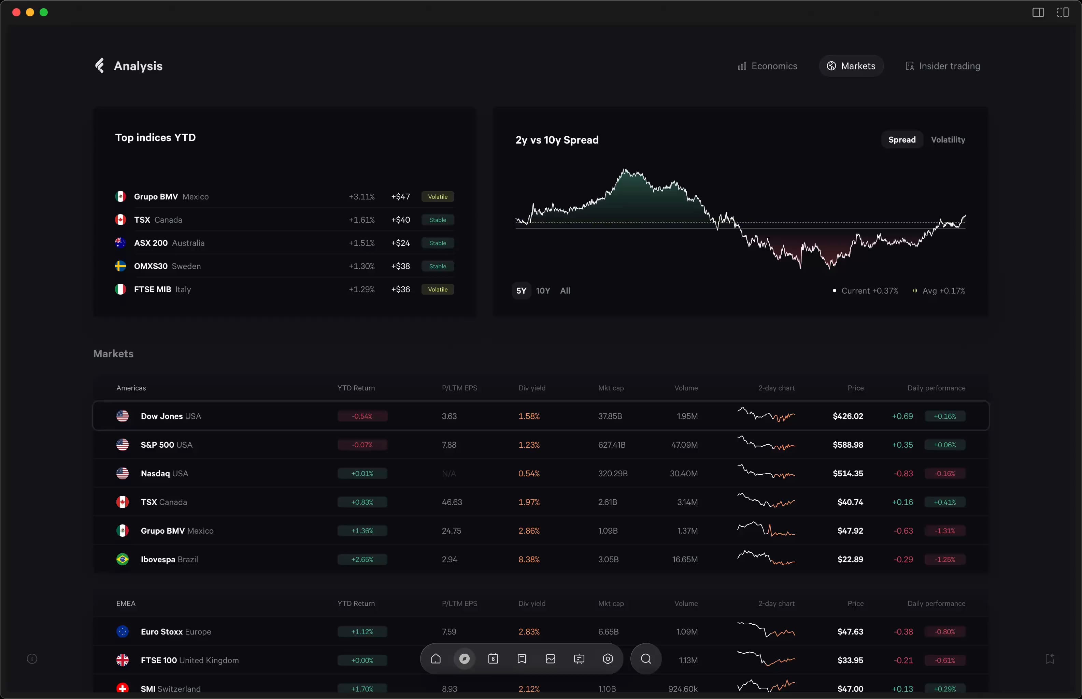Screen dimensions: 1082x699
Task: Set chart range to 10Y
Action: coord(543,291)
